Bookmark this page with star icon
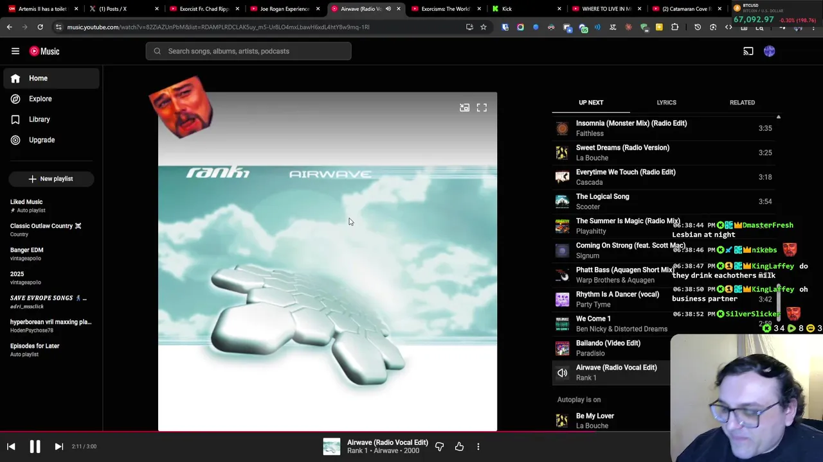The image size is (823, 462). [484, 27]
